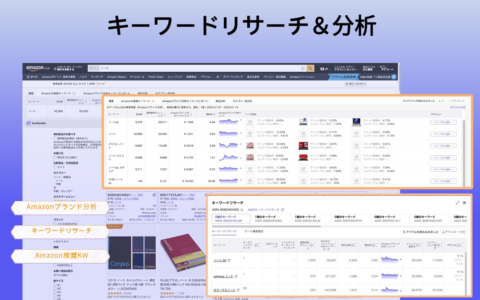The image size is (480, 300).
Task: Open the ギフトランキング nav menu item
Action: [233, 77]
